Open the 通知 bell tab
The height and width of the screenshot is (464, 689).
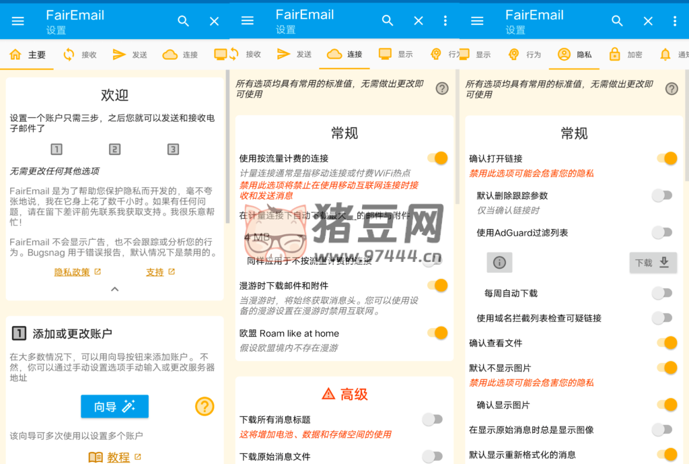[665, 55]
